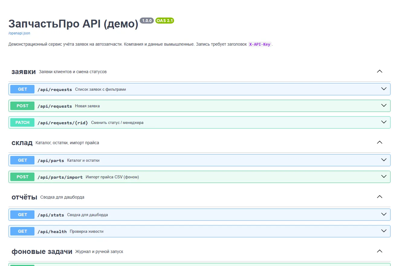Click 'Журнал и ручной запуск' description
The height and width of the screenshot is (266, 399).
(x=99, y=251)
